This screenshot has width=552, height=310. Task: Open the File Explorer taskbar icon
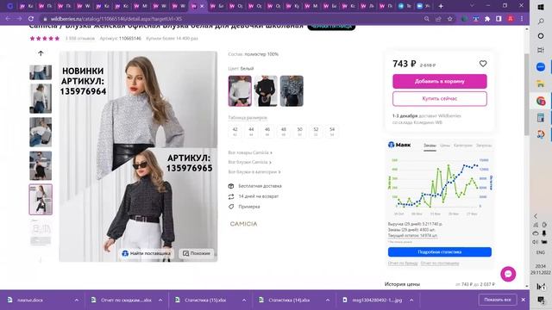coord(541,84)
